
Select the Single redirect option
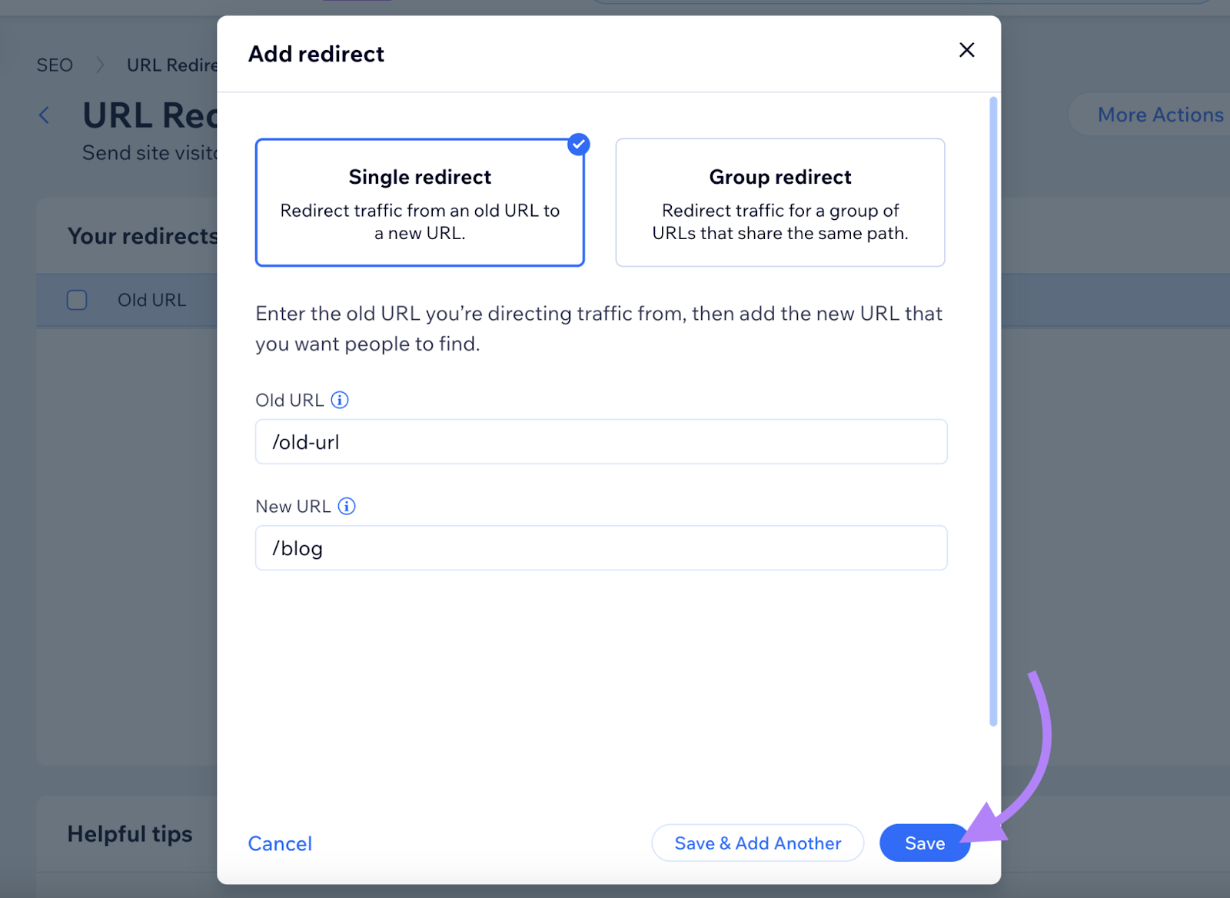(x=420, y=203)
